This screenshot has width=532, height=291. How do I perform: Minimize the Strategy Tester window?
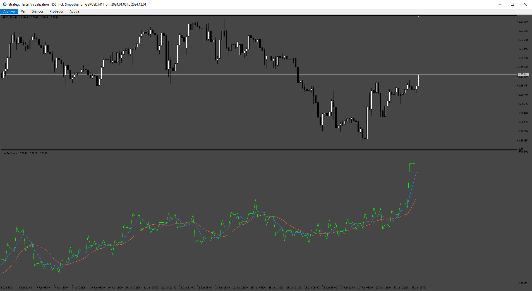(x=500, y=4)
